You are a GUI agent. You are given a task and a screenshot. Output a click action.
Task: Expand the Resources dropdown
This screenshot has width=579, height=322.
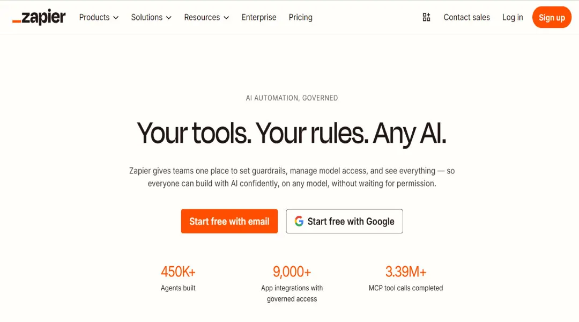tap(206, 17)
